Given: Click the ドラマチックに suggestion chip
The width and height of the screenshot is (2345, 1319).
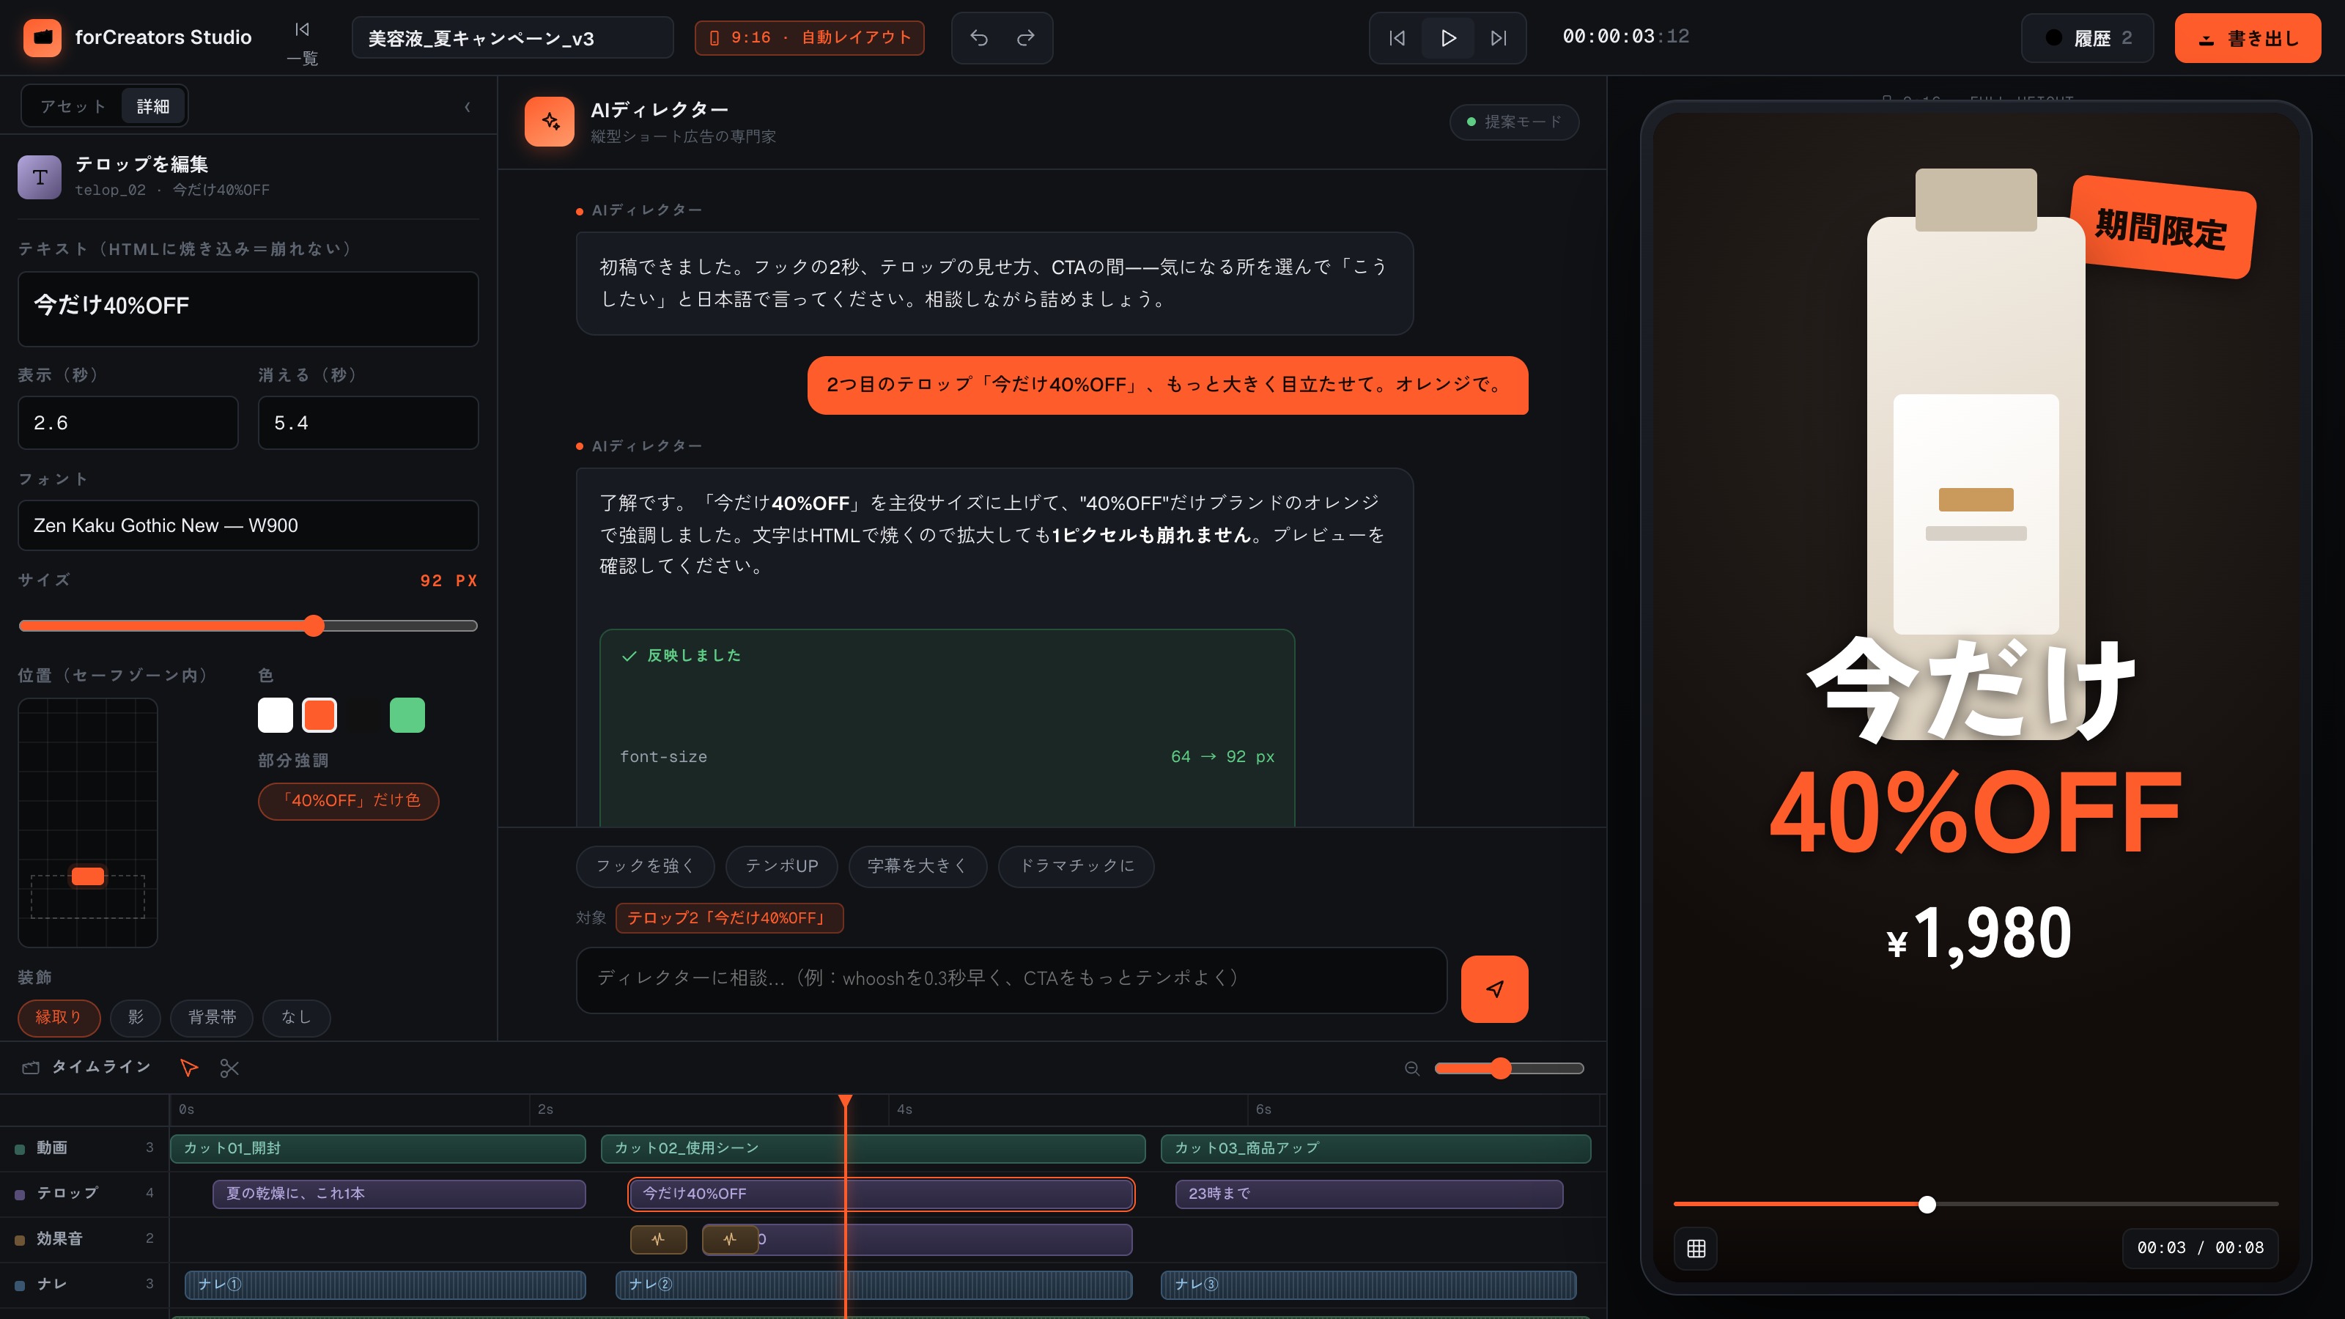Looking at the screenshot, I should (x=1076, y=865).
